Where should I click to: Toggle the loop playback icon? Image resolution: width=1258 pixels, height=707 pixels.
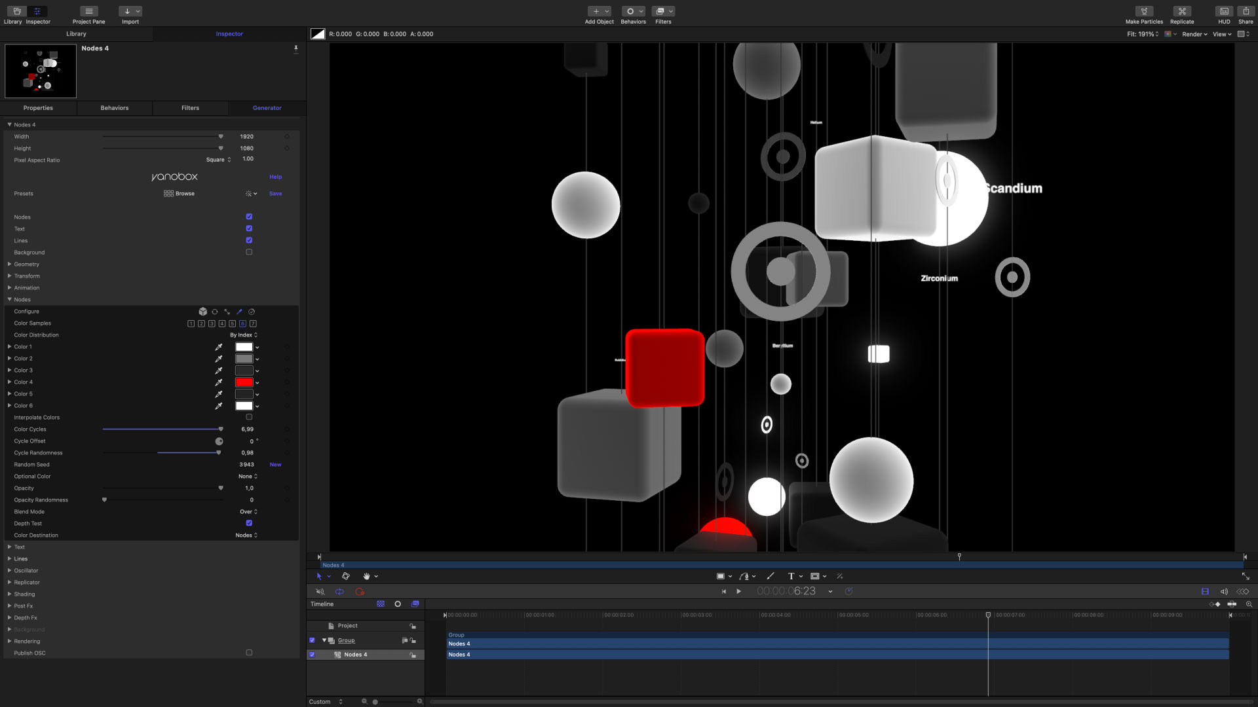click(x=339, y=591)
